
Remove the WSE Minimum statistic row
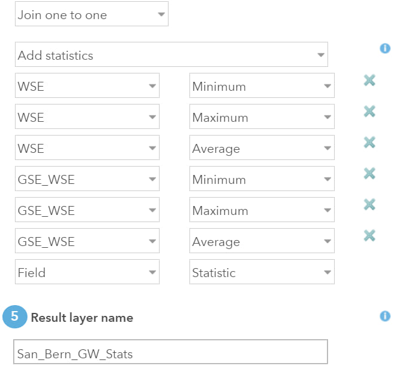point(369,80)
